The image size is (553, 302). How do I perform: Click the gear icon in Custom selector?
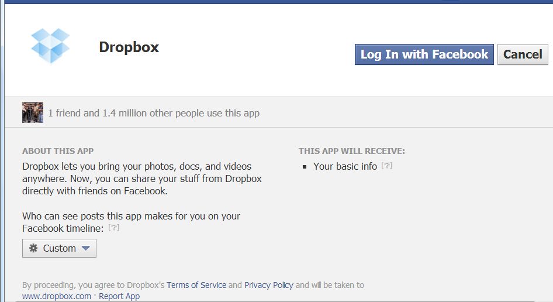tap(33, 248)
